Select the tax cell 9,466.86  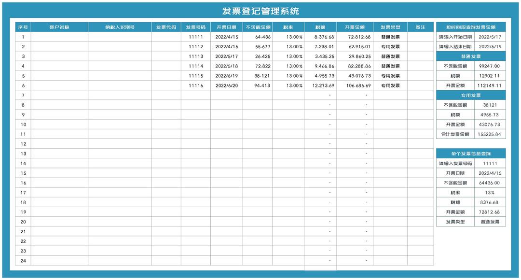[x=320, y=66]
